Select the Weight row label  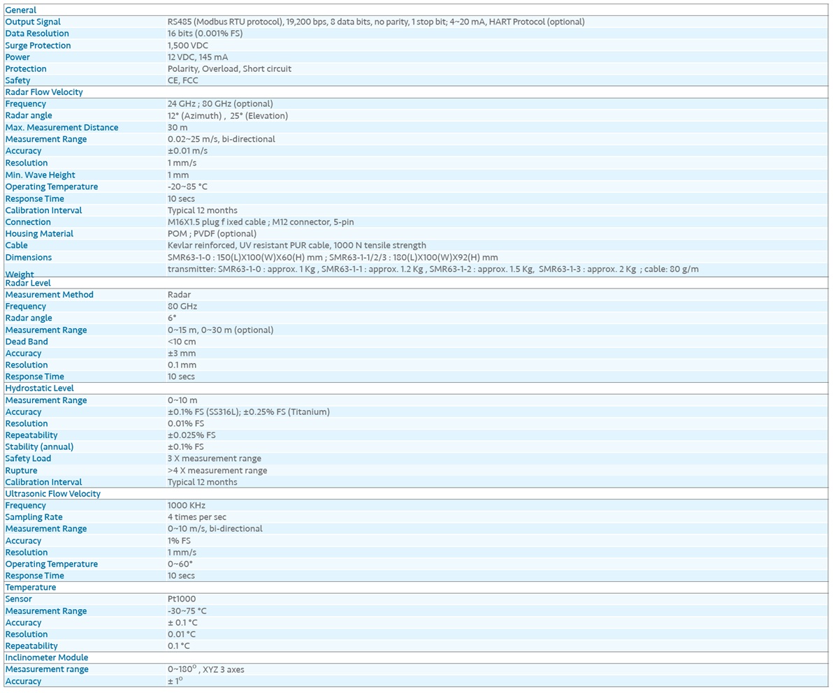click(x=20, y=275)
